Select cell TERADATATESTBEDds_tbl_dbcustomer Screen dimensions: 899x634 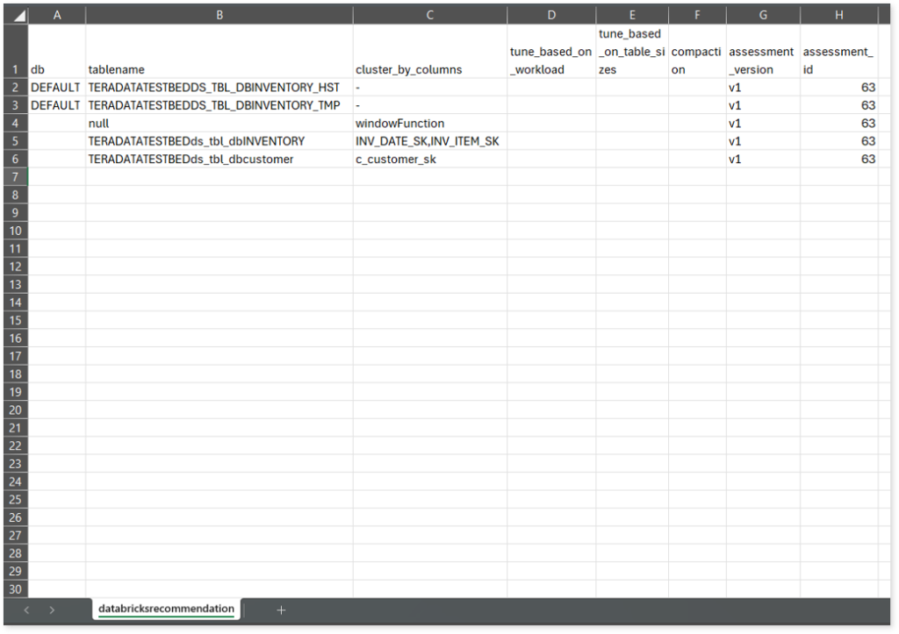(x=219, y=159)
